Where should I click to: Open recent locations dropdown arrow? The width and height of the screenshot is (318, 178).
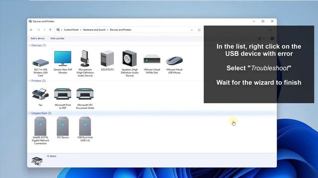[x=44, y=30]
